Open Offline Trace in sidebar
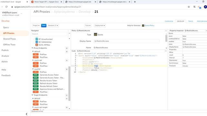Viewport: 207px width, 116px height. point(9,44)
